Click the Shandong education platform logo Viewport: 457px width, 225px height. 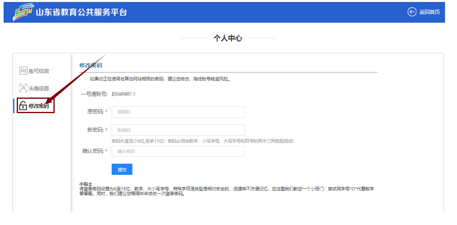tap(23, 12)
